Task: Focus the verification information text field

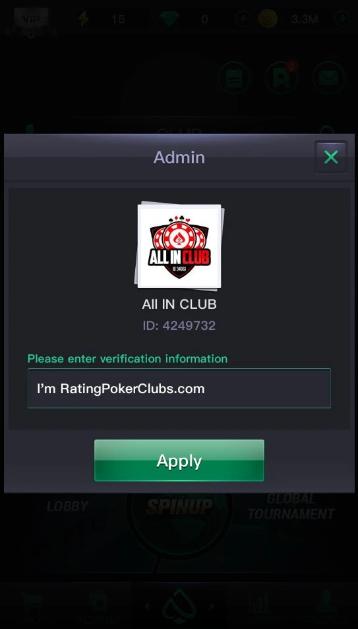Action: pos(179,389)
